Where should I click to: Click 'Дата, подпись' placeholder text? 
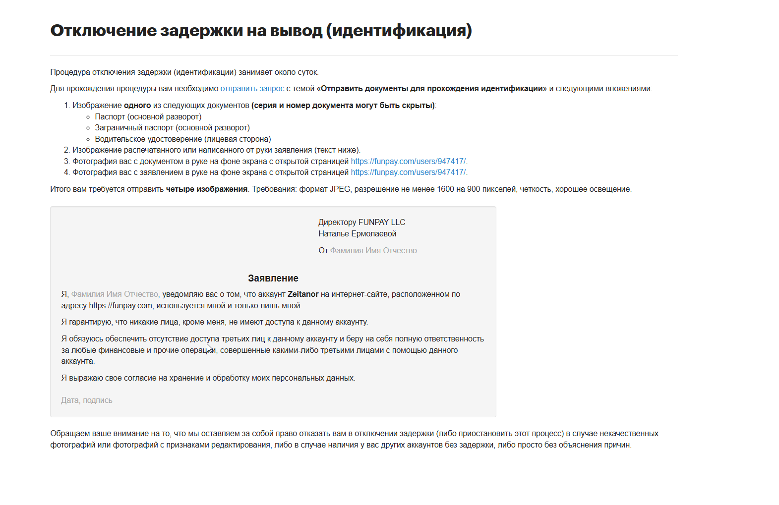(87, 400)
